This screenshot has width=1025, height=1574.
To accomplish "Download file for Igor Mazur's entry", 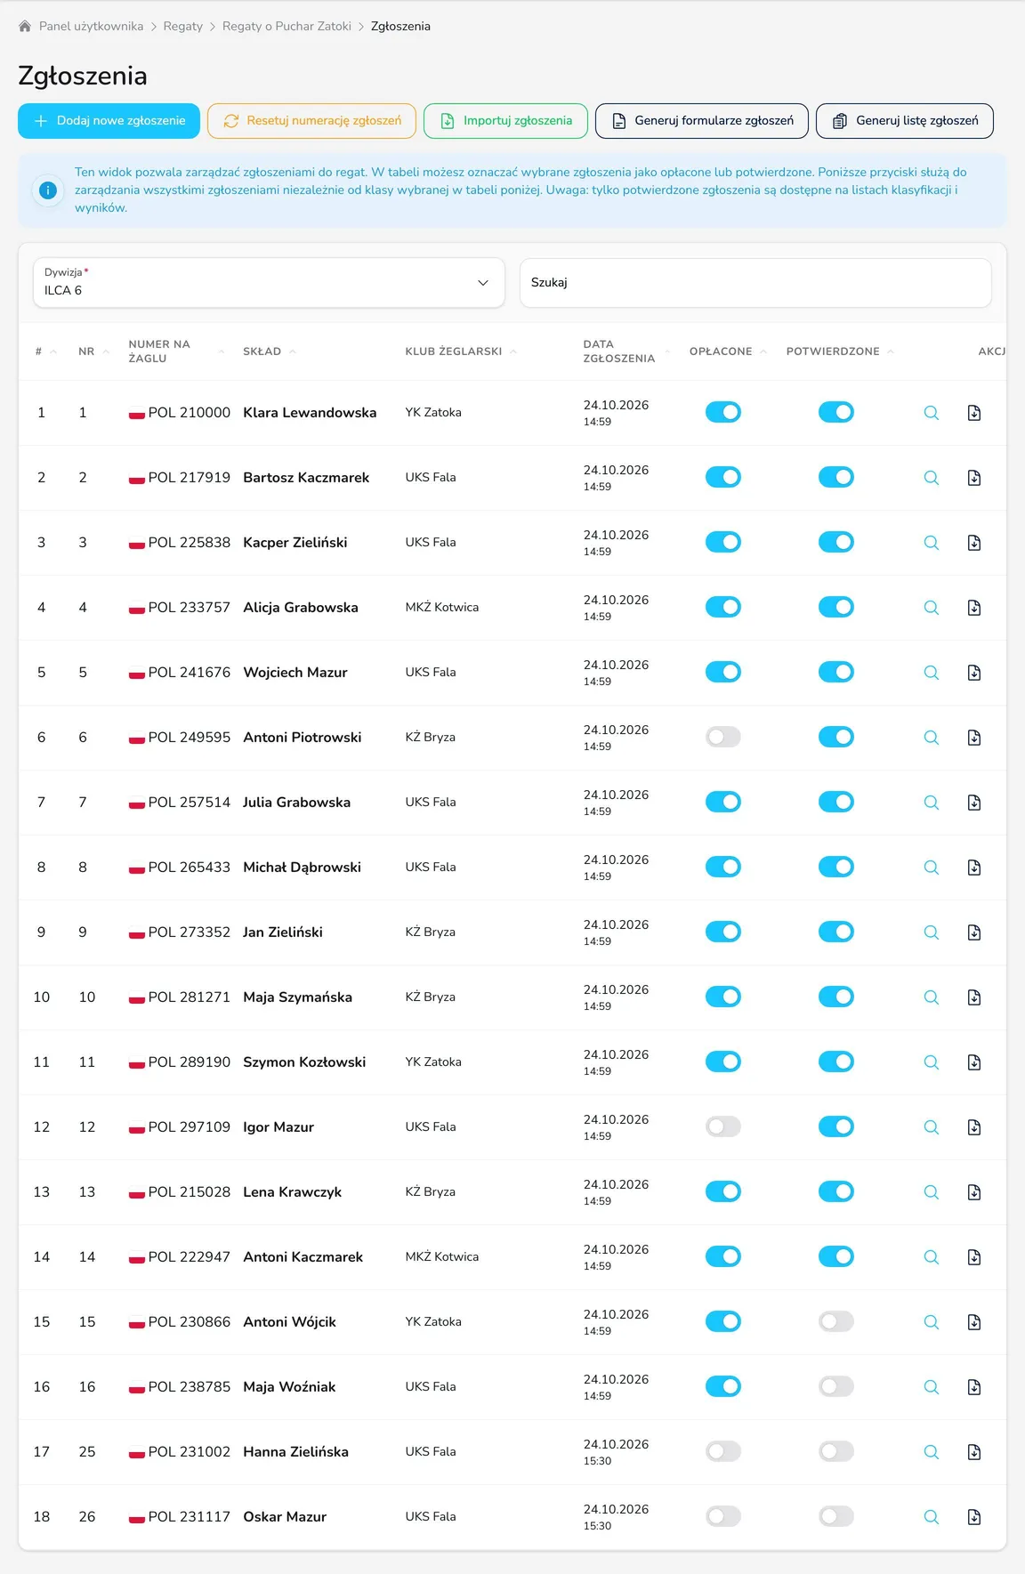I will [974, 1127].
